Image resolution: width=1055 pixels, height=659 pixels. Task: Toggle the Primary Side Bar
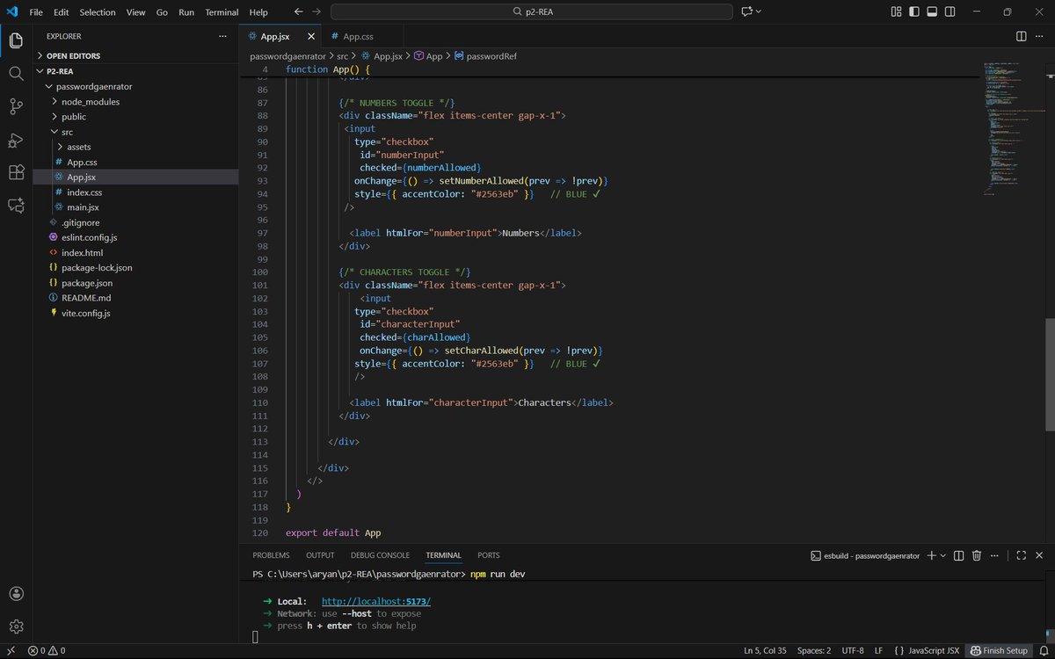tap(914, 11)
